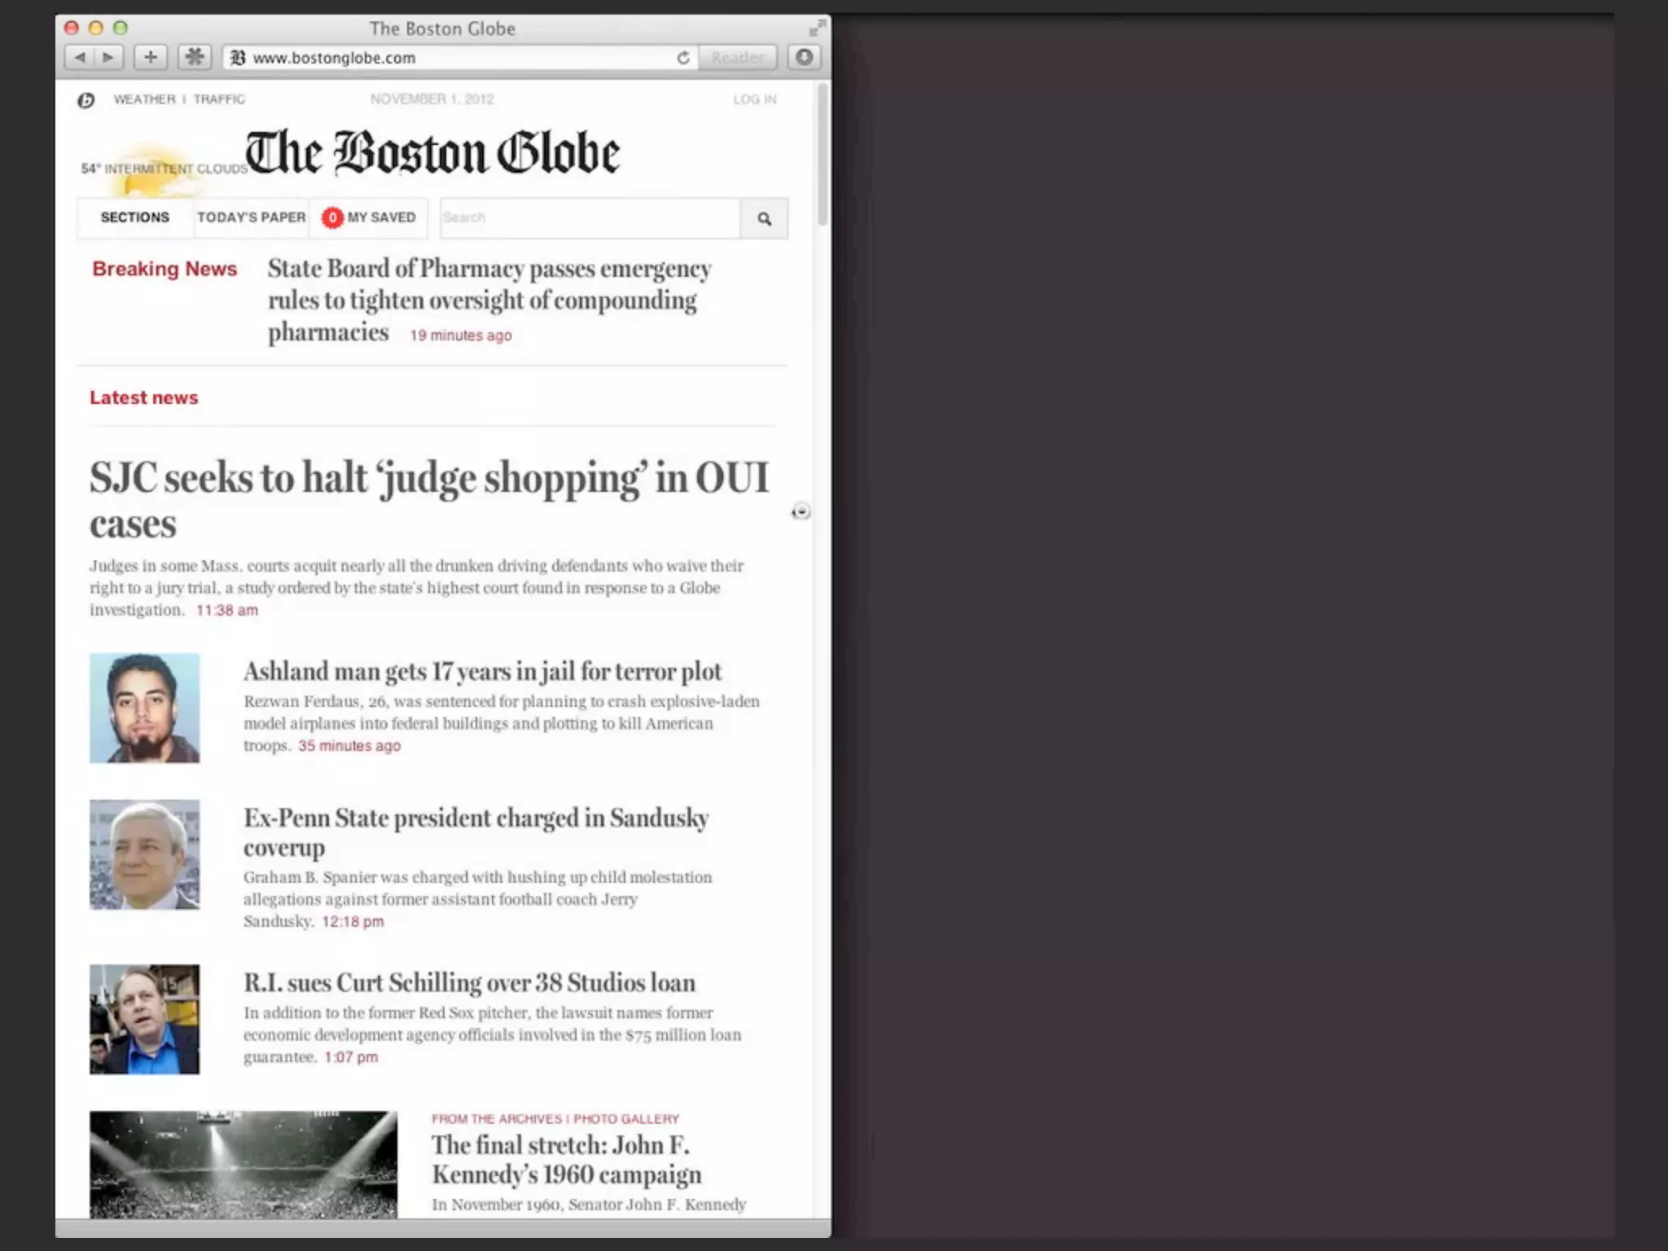The width and height of the screenshot is (1668, 1251).
Task: Go back with the browser back arrow
Action: pos(80,57)
